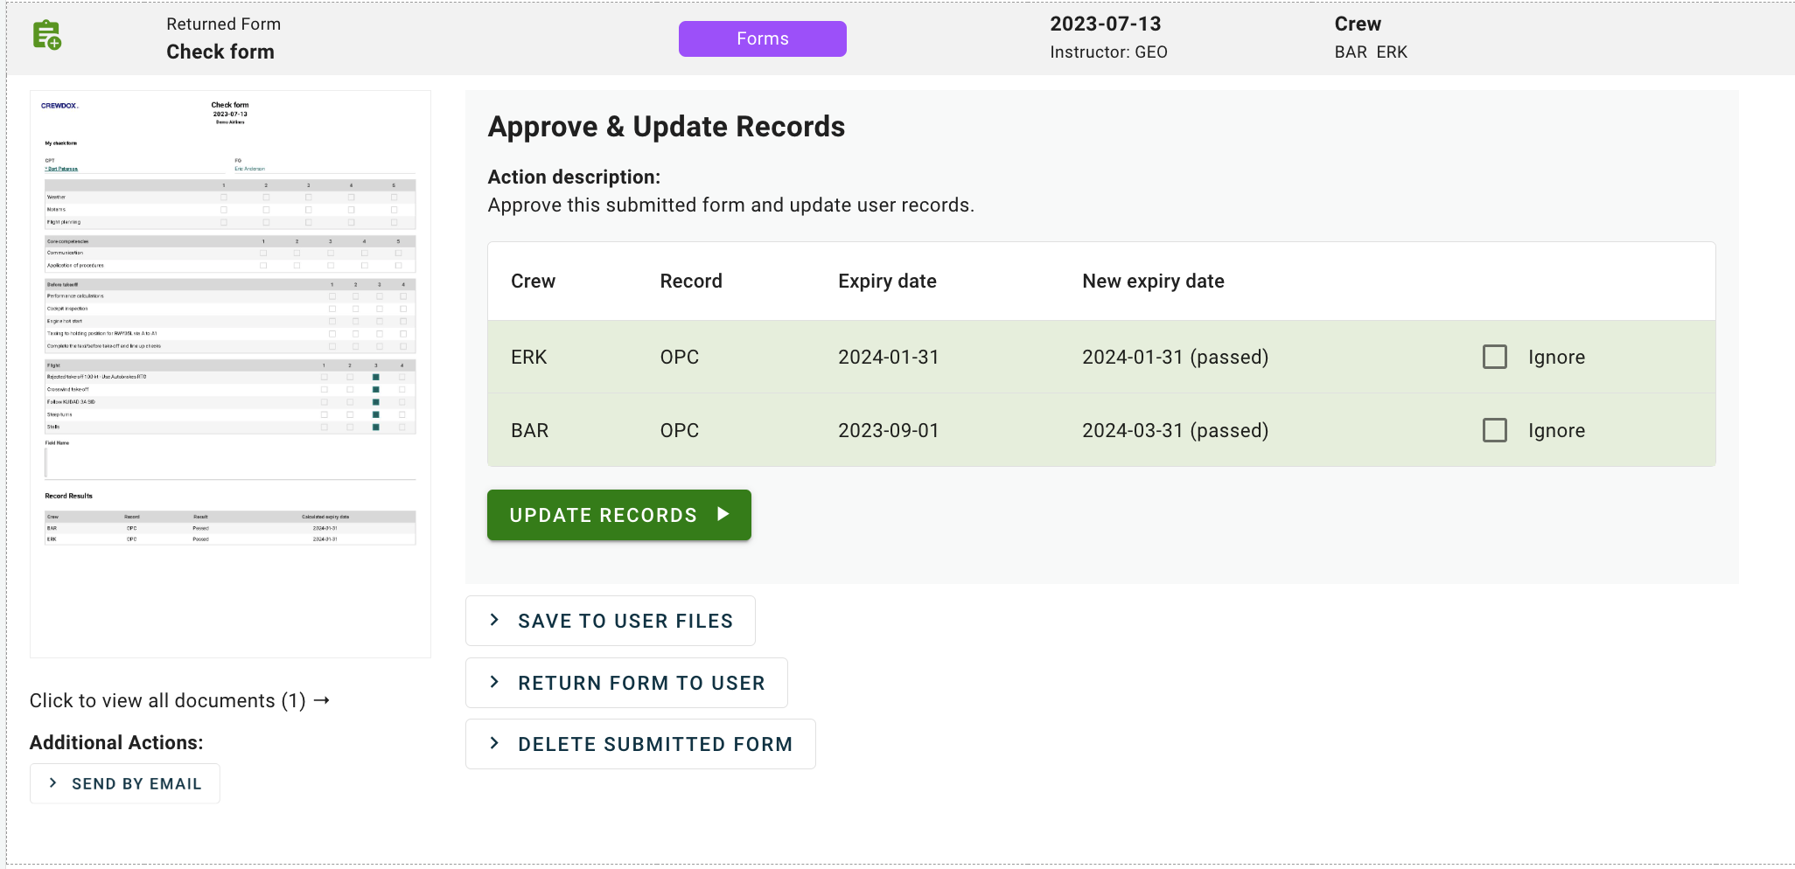The image size is (1795, 869).
Task: Select the ERK new expiry date cell
Action: 1175,357
